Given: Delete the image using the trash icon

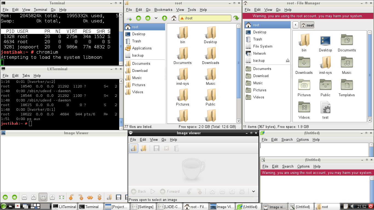Looking at the screenshot, I should pos(176,148).
